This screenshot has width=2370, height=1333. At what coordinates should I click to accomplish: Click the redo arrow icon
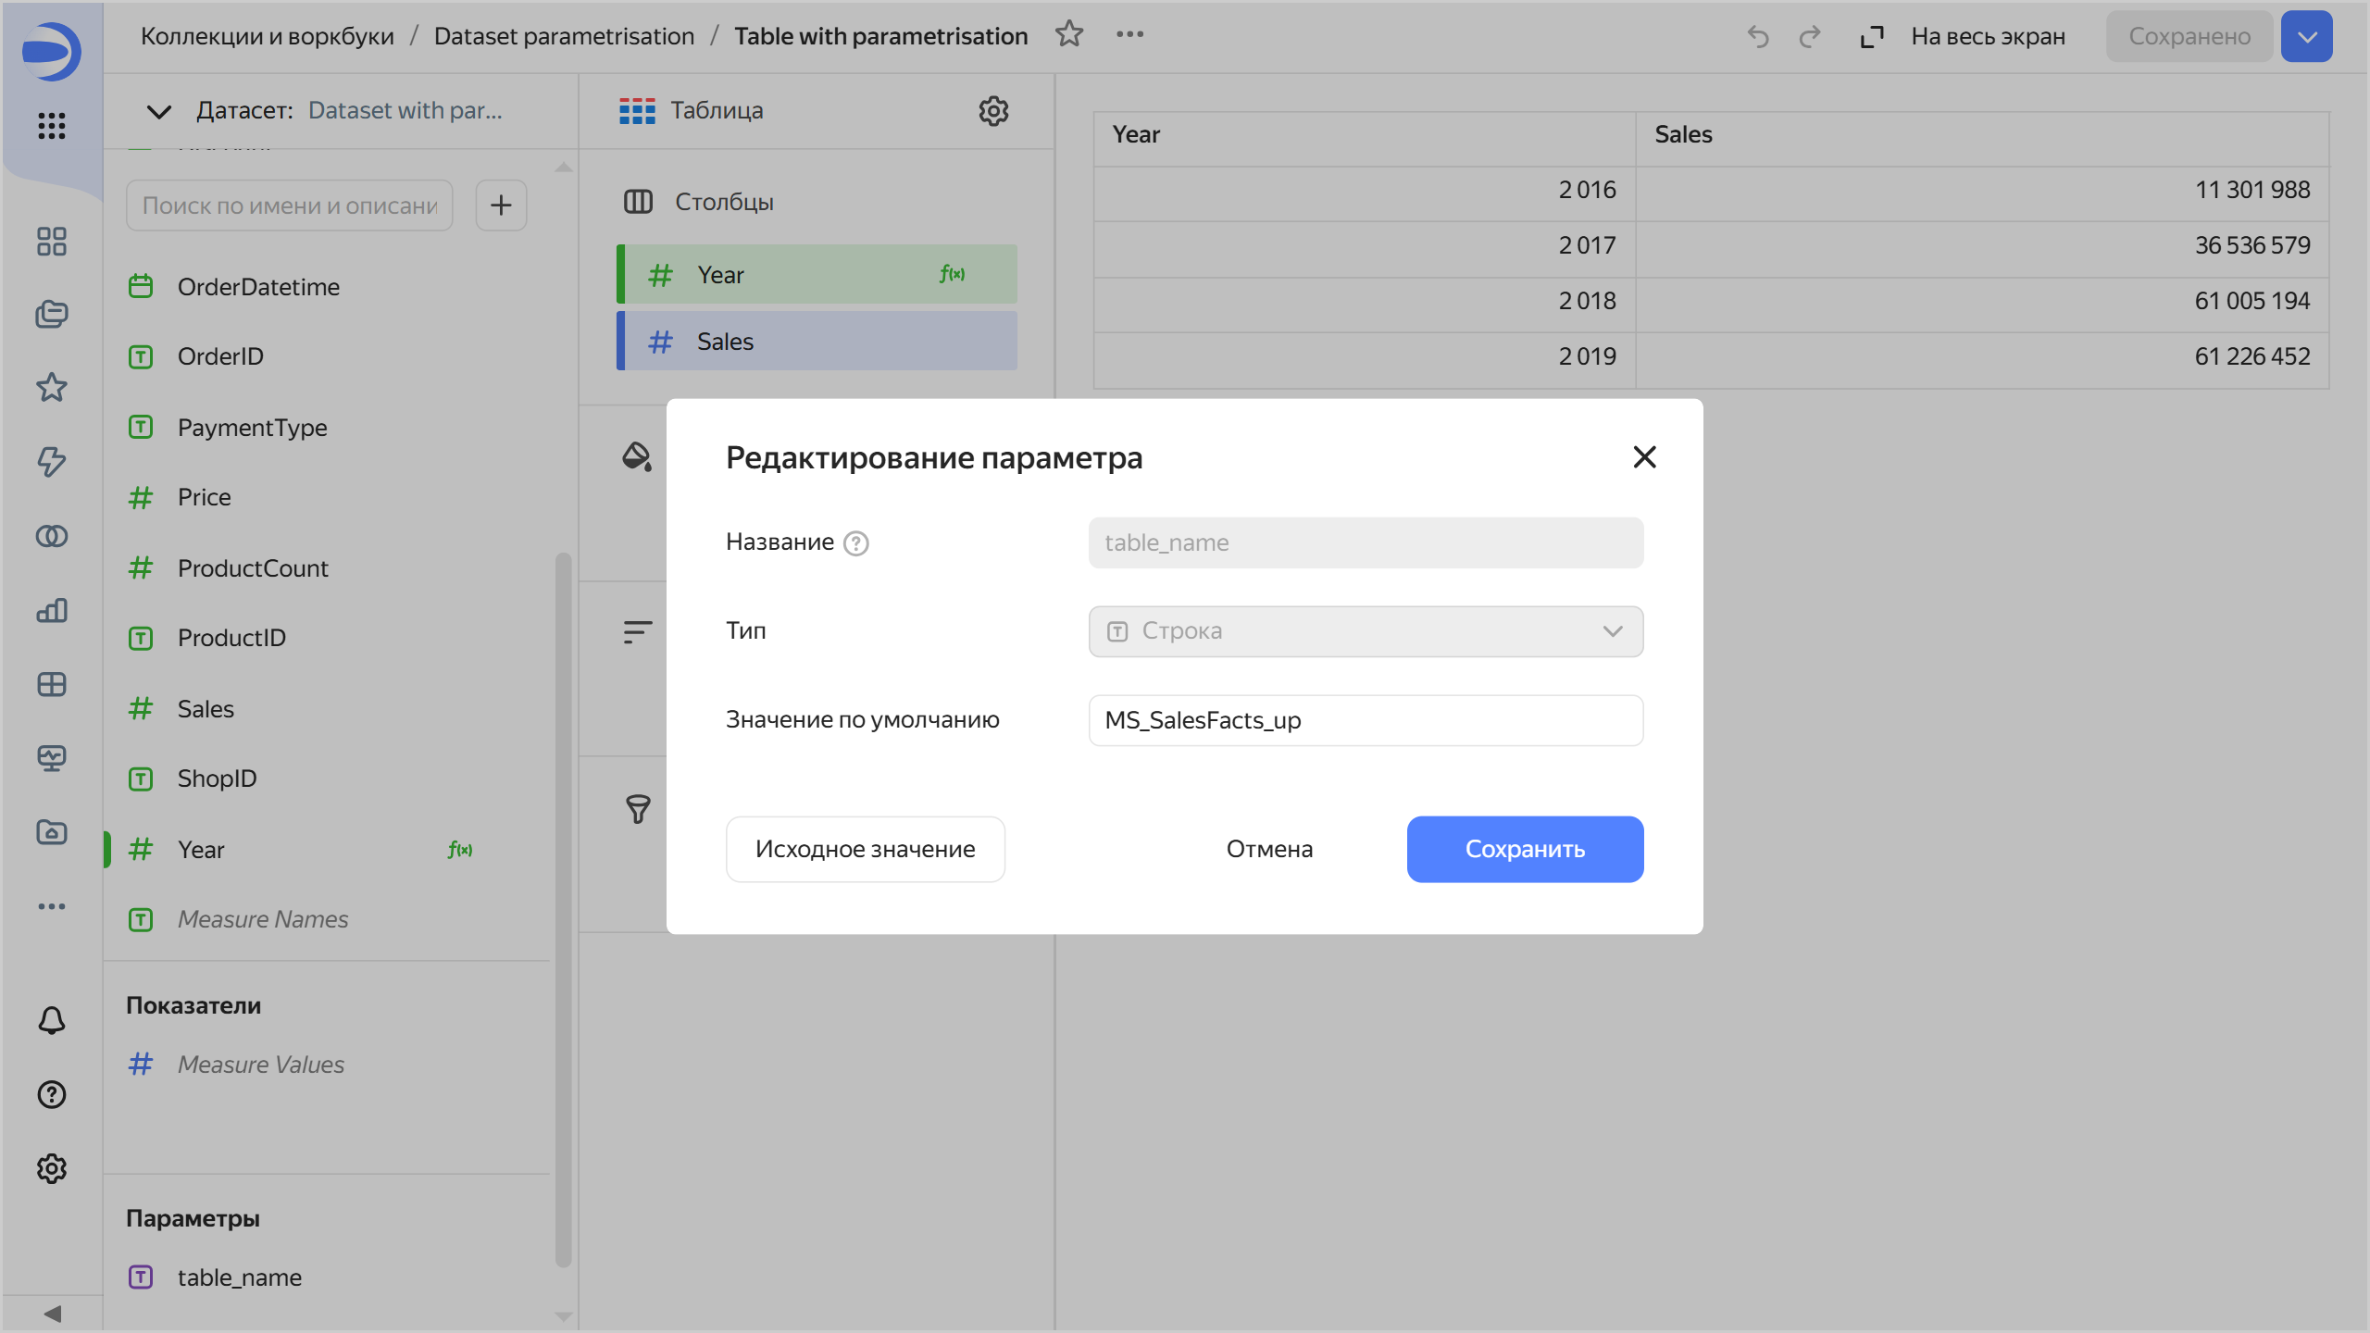(1809, 37)
